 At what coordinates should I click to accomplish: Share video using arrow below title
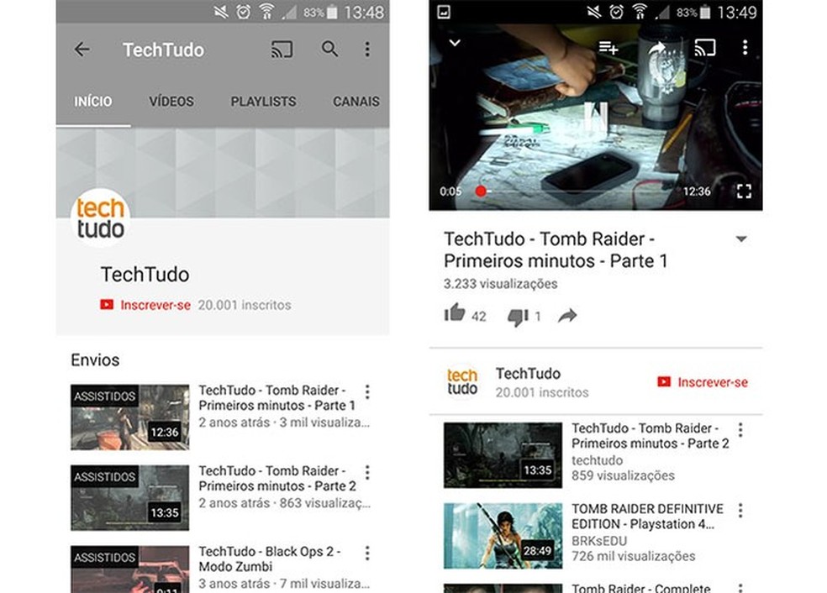click(567, 316)
